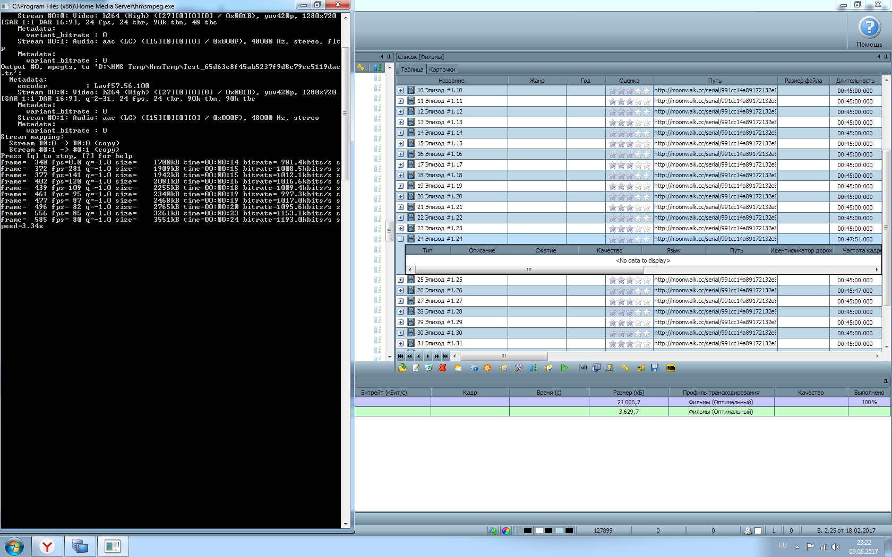Click the blue floppy disk save icon
This screenshot has width=892, height=557.
pyautogui.click(x=655, y=368)
